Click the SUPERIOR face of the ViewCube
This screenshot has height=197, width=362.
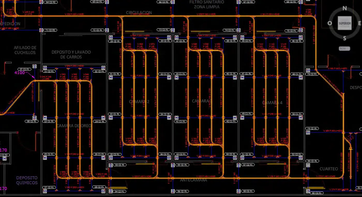coord(345,23)
